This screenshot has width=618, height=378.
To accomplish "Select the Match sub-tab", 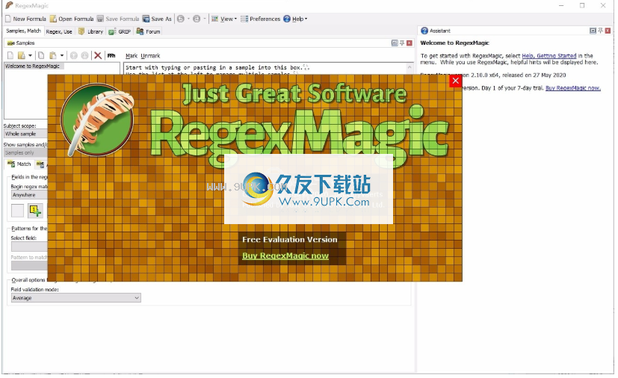I will [x=19, y=164].
